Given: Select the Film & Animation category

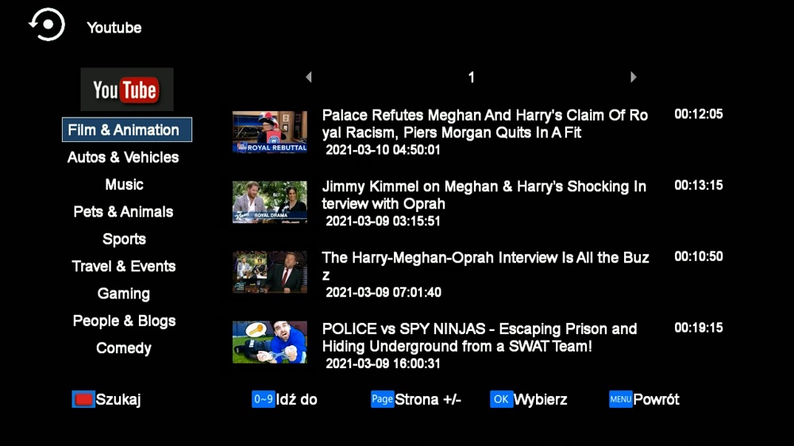Looking at the screenshot, I should (x=126, y=129).
